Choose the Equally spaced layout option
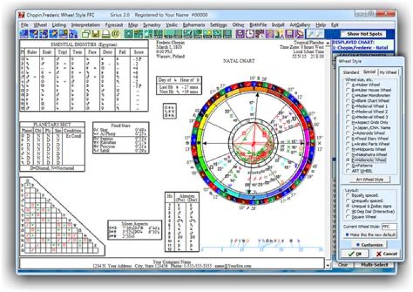 [348, 194]
